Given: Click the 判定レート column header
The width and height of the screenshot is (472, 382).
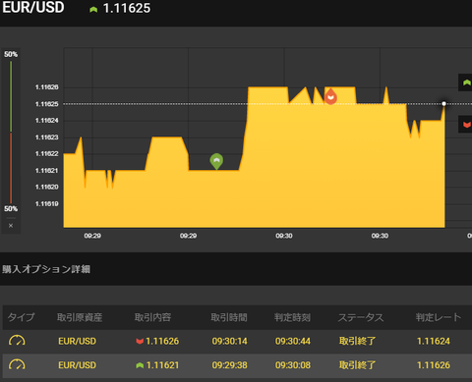Looking at the screenshot, I should point(439,317).
